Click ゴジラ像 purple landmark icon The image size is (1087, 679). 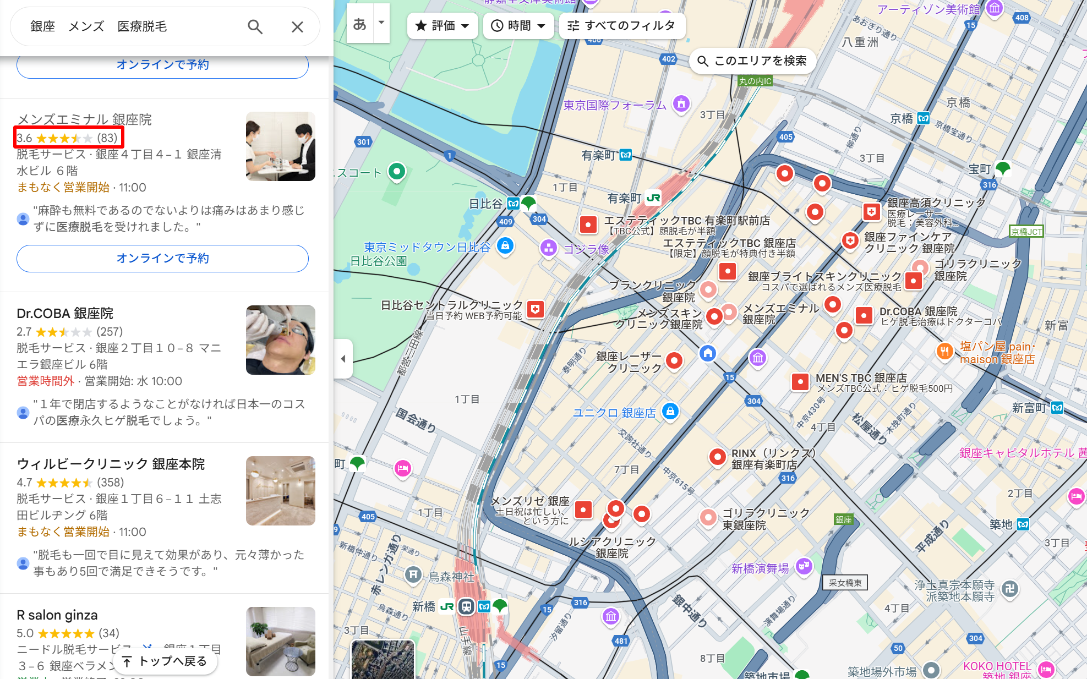tap(548, 248)
